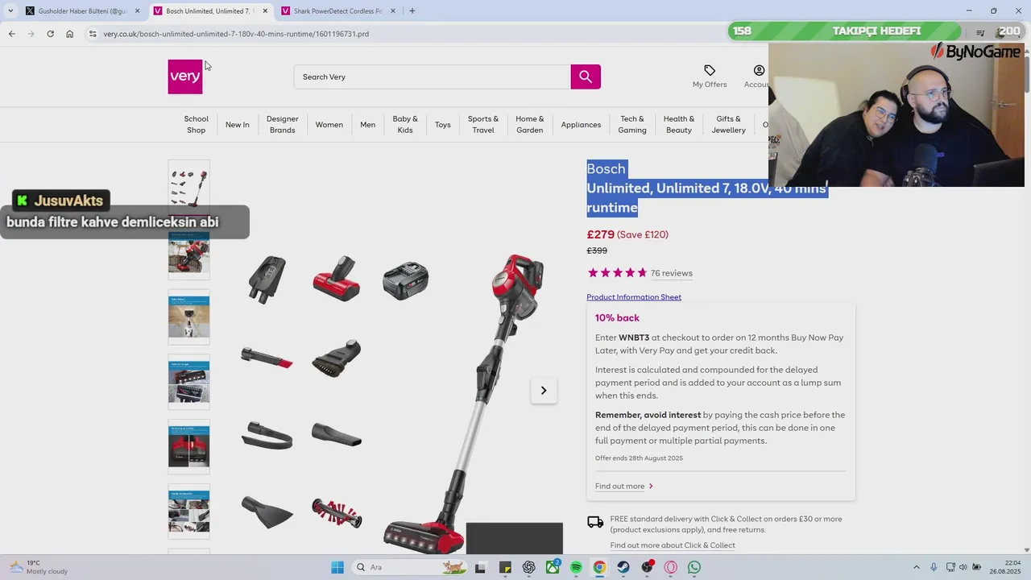Image resolution: width=1031 pixels, height=580 pixels.
Task: Open site information icon in address bar
Action: click(x=93, y=34)
